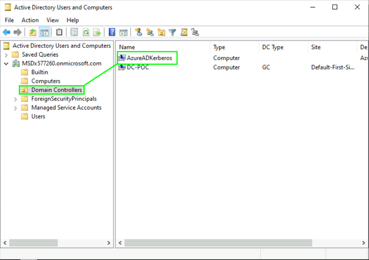Click Create new group icon
This screenshot has height=260, width=369.
coord(150,32)
